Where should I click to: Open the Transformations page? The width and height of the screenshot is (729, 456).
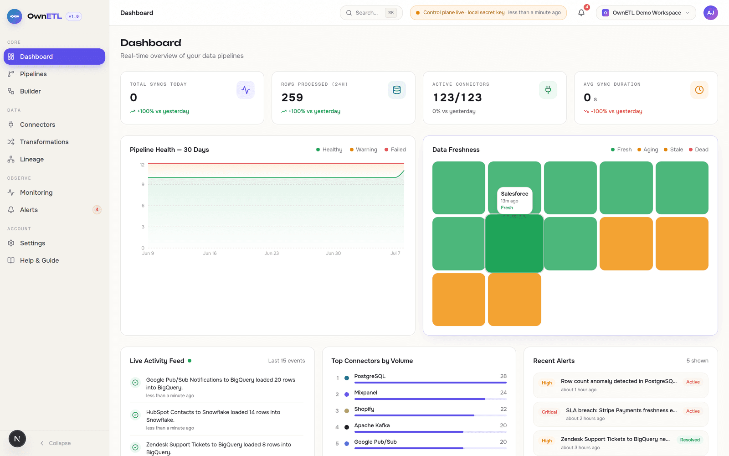[54, 142]
